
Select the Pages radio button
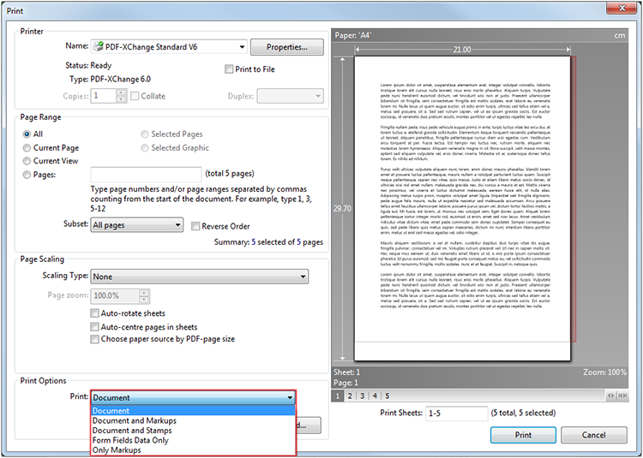27,175
